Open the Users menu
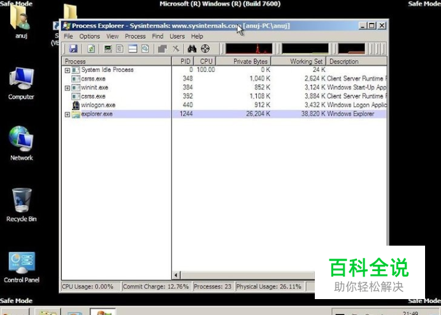Screen dimensions: 441x315 click(177, 36)
